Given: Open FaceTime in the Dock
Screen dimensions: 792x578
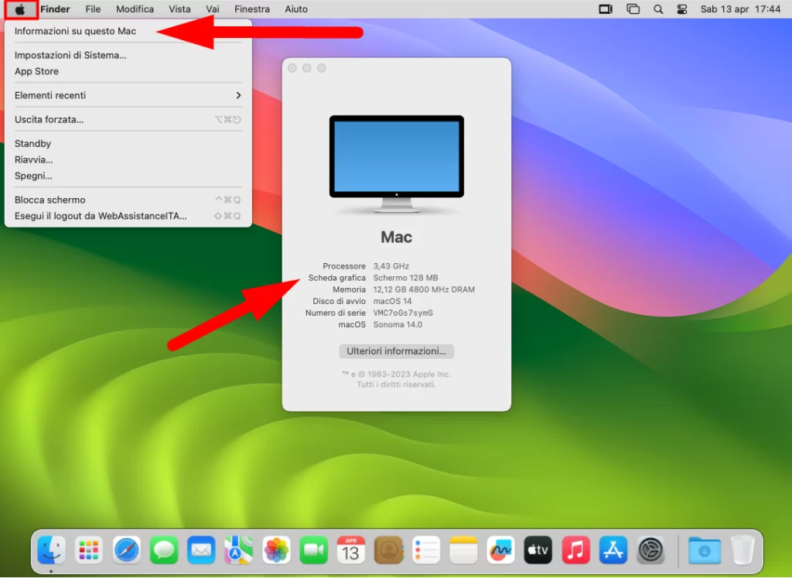Looking at the screenshot, I should tap(314, 550).
